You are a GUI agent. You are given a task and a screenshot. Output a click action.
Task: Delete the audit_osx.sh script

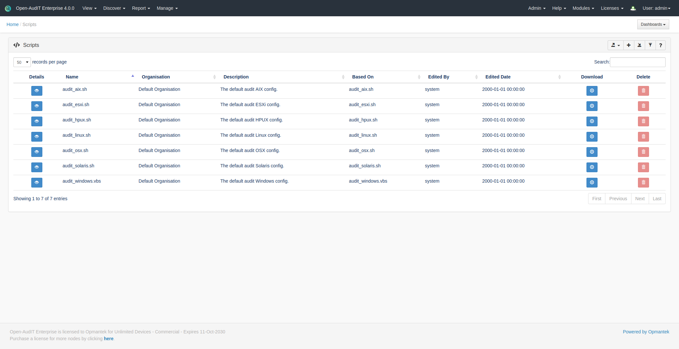643,152
